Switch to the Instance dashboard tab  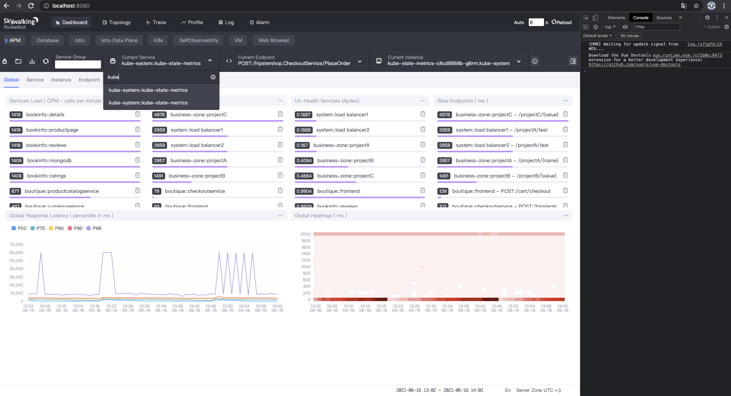pyautogui.click(x=61, y=80)
